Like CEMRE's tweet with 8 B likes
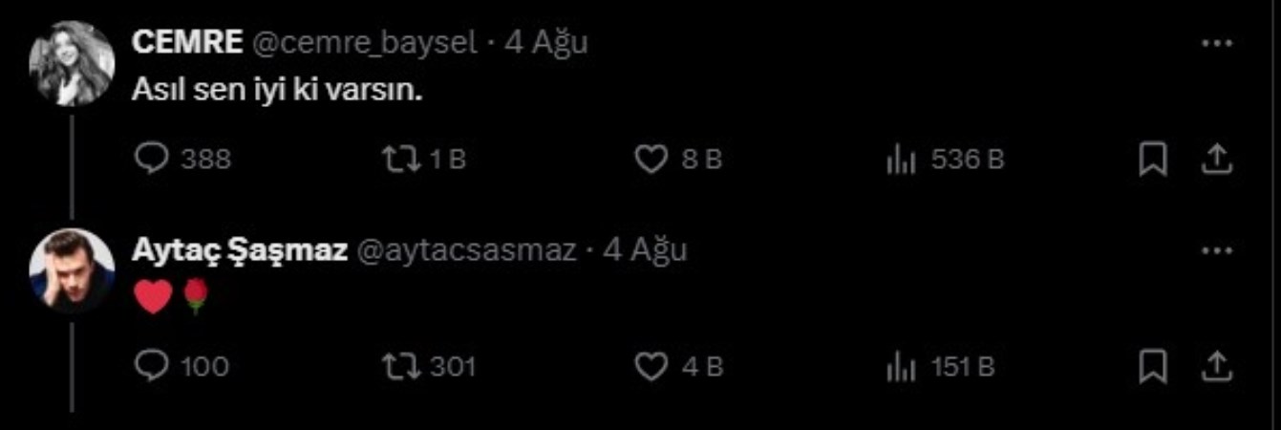Viewport: 1281px width, 430px height. click(x=678, y=160)
